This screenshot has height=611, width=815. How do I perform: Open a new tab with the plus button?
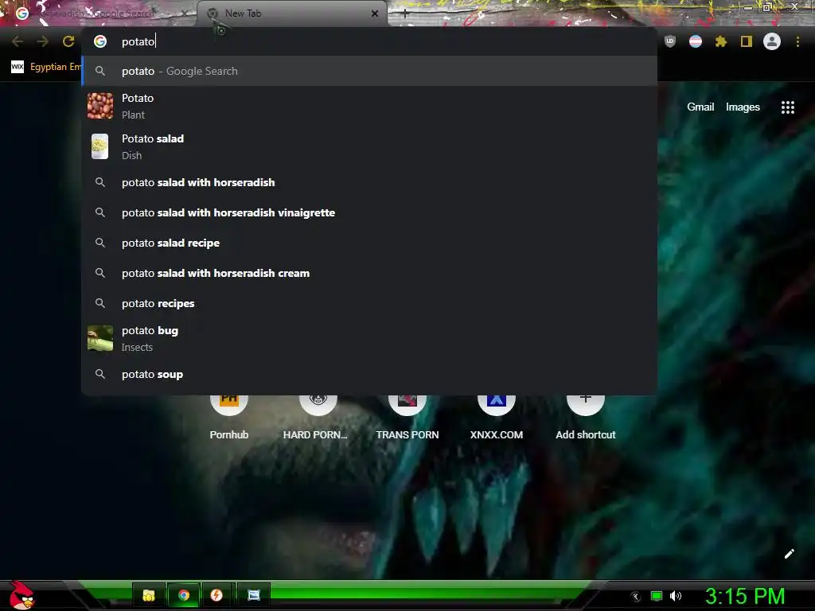point(405,14)
